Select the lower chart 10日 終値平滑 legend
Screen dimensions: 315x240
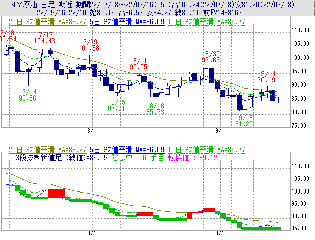206,150
